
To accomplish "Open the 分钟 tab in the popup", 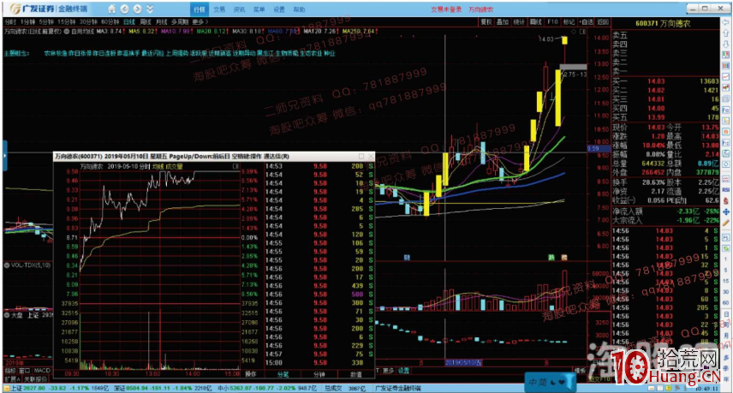I will (319, 374).
